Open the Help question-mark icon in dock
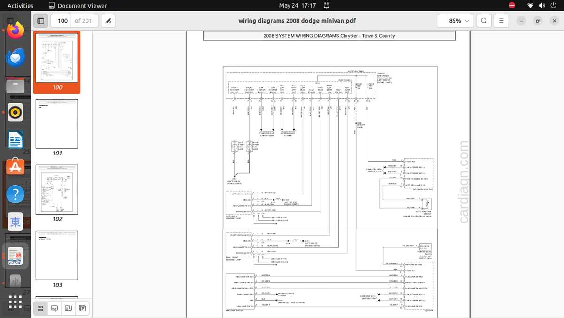This screenshot has width=564, height=318. tap(15, 194)
